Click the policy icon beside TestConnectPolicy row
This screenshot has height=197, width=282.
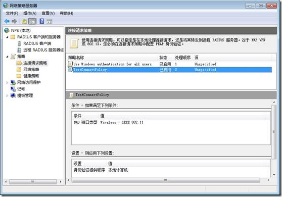click(x=70, y=70)
